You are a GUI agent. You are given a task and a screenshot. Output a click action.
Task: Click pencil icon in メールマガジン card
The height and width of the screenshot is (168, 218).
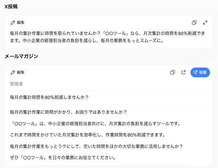pyautogui.click(x=13, y=72)
